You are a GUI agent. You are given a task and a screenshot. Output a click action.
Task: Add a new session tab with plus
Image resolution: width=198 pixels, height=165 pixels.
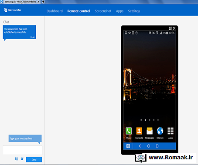click(x=43, y=2)
